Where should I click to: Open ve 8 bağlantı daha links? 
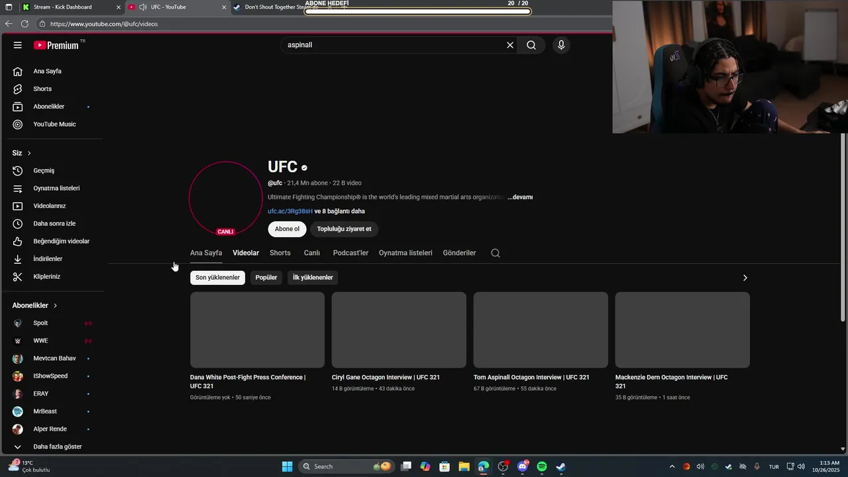(340, 211)
